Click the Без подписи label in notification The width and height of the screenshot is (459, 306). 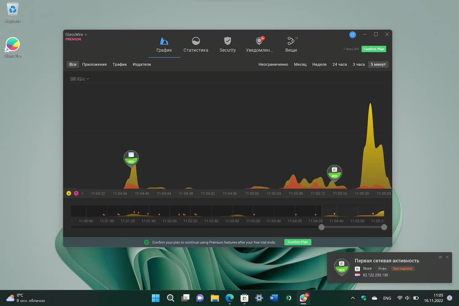[x=403, y=269]
